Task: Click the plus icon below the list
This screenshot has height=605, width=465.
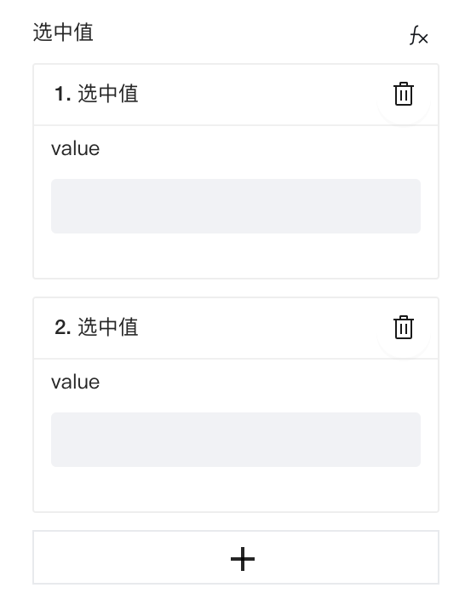Action: click(243, 559)
